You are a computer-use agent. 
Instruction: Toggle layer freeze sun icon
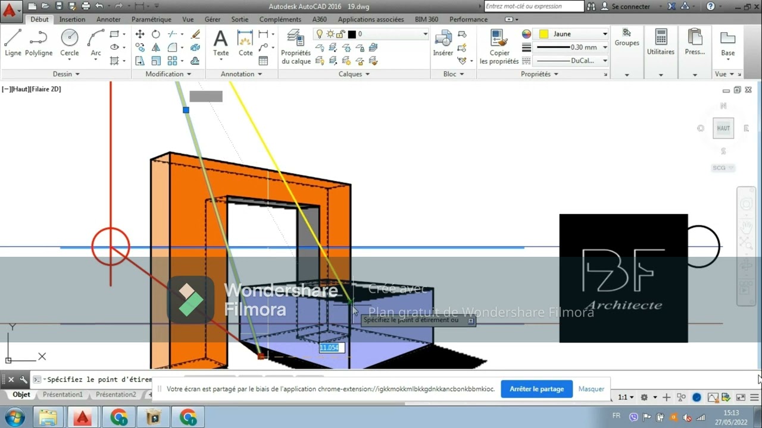(x=330, y=34)
